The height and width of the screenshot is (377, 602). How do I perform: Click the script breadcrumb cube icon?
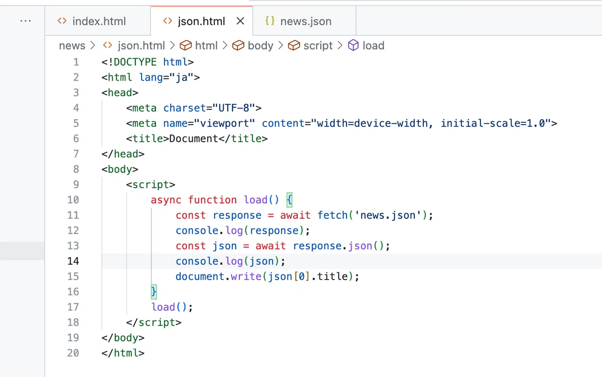[x=294, y=46]
